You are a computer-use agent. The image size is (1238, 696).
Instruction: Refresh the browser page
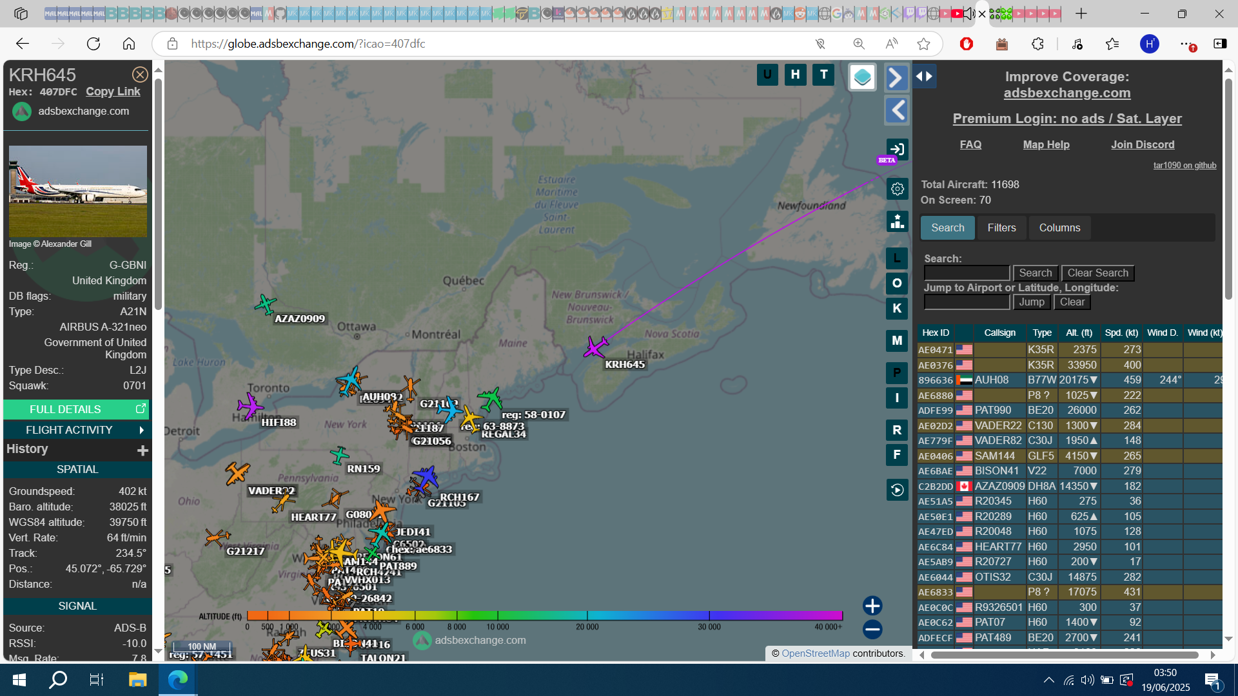tap(93, 44)
